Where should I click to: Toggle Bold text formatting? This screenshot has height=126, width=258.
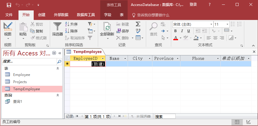(175, 31)
